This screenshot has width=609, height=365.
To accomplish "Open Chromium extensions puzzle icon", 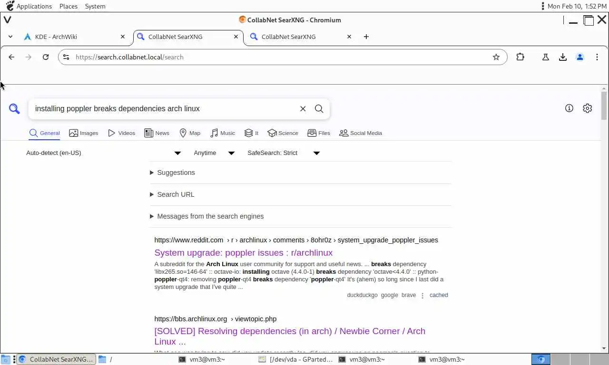I will tap(520, 57).
